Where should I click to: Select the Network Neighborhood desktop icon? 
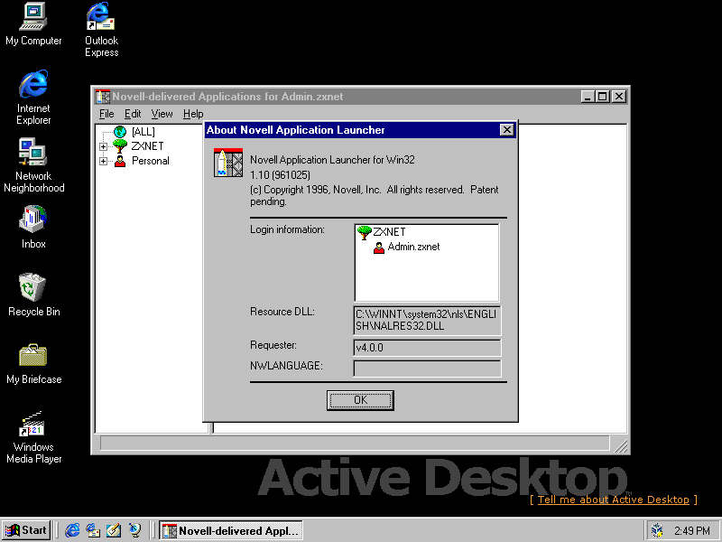click(x=33, y=165)
